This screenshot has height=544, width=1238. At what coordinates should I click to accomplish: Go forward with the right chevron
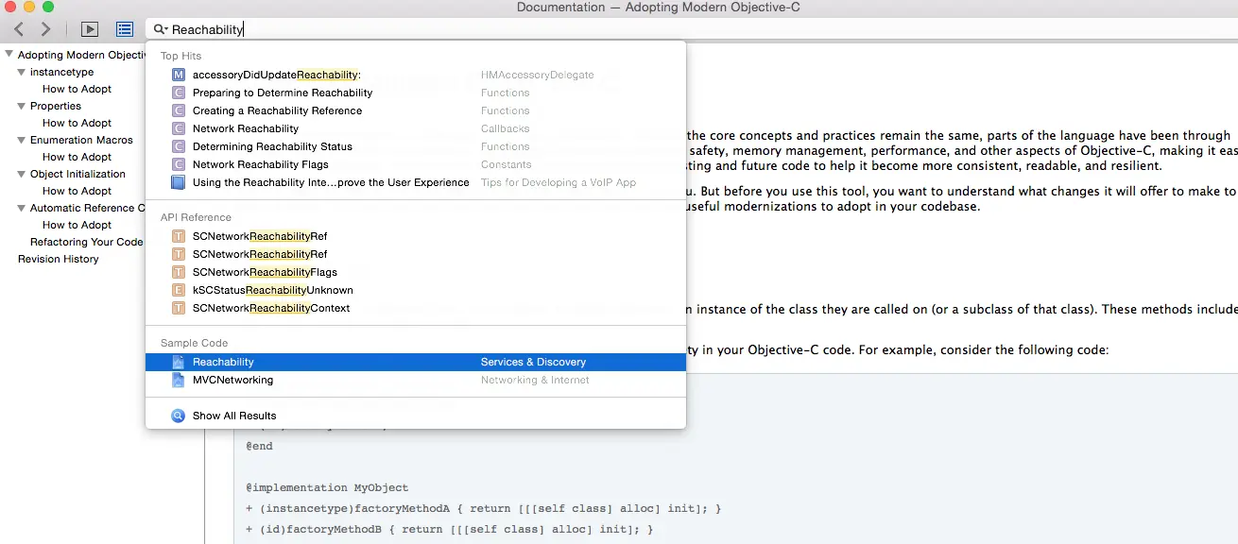click(45, 29)
